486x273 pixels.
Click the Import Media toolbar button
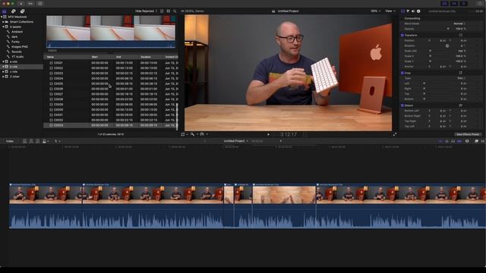21,3
